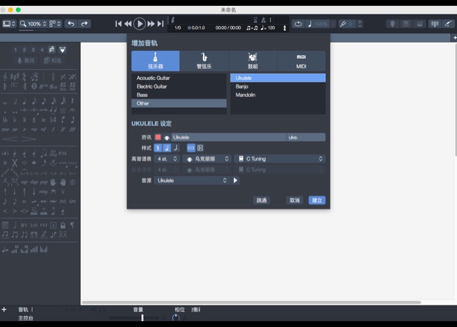Click the 建立 create button
Viewport: 457px width, 327px height.
(317, 201)
